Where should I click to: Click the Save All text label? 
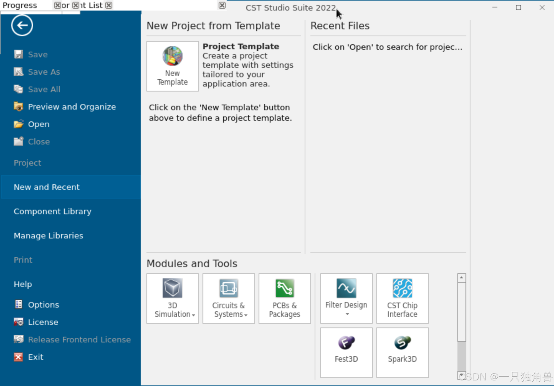[x=44, y=89]
